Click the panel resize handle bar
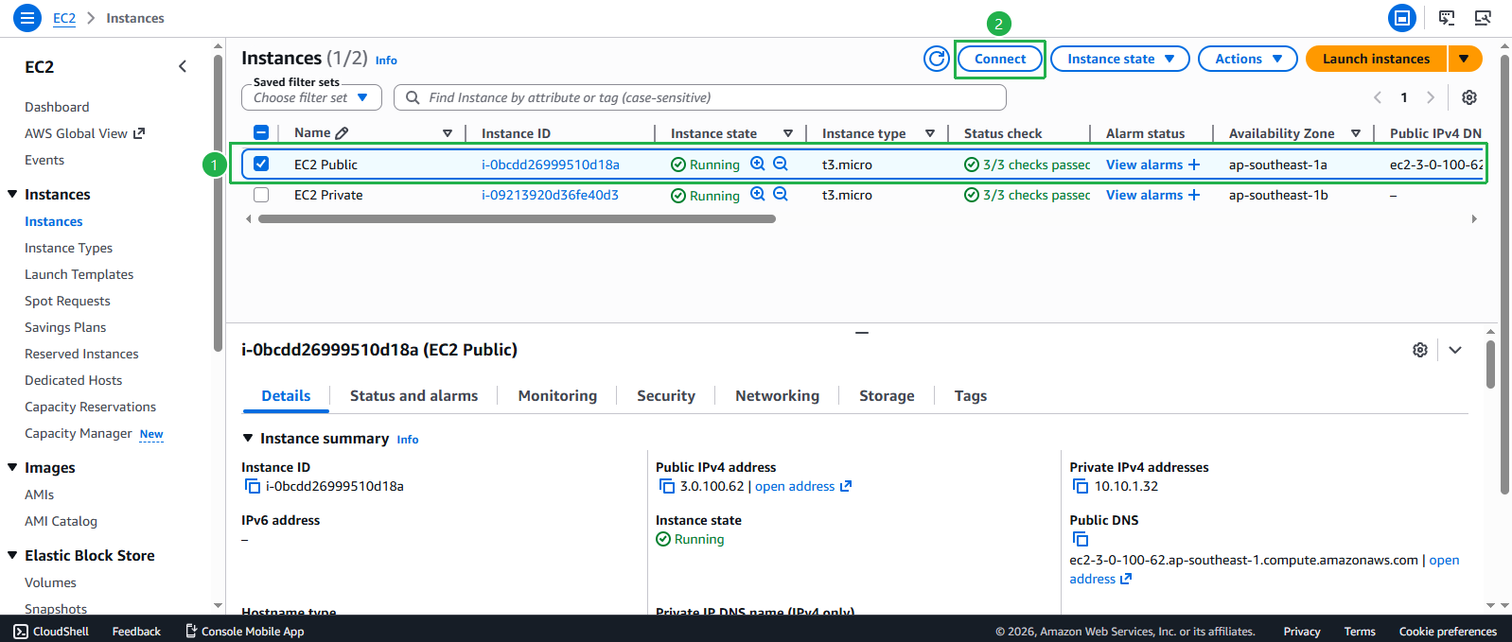Screen dimensions: 1512x642 coord(862,333)
